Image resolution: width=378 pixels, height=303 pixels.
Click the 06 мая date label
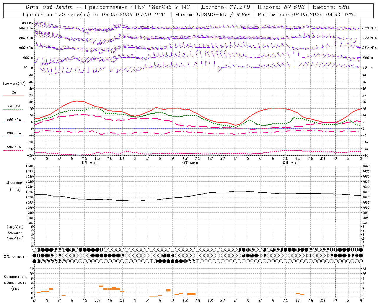[x=89, y=163]
